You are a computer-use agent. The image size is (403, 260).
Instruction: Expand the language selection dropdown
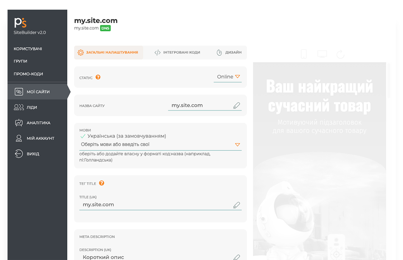coord(237,144)
